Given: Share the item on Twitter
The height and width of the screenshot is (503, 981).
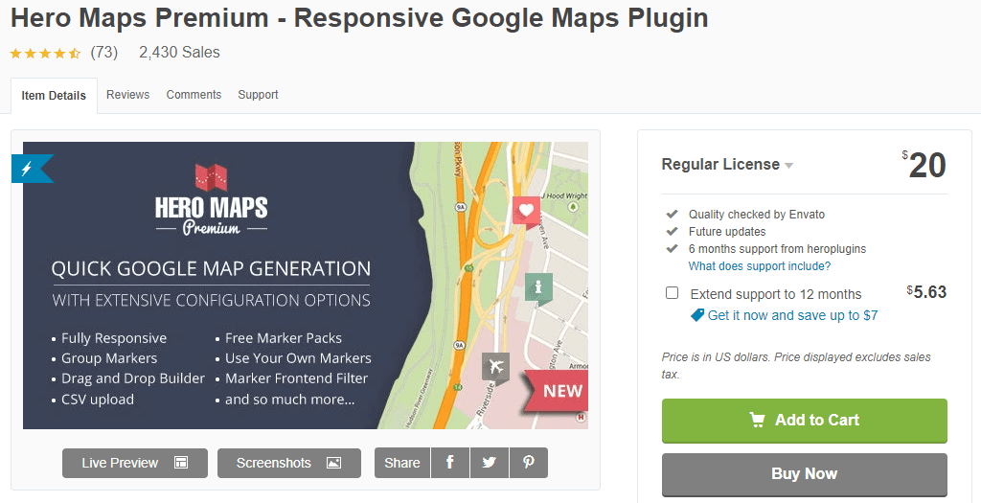Looking at the screenshot, I should coord(490,463).
